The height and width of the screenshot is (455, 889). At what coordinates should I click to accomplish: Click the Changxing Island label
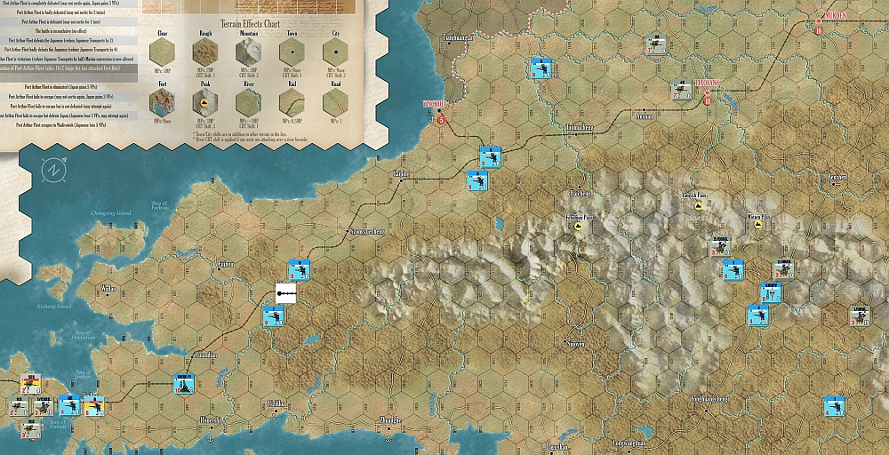[110, 213]
